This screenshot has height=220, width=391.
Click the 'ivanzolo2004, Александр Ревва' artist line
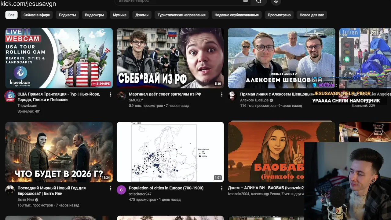[x=266, y=194]
